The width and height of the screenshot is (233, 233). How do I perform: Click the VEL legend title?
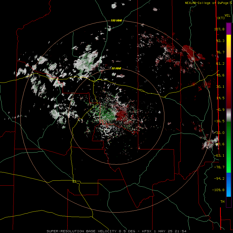pos(227,16)
